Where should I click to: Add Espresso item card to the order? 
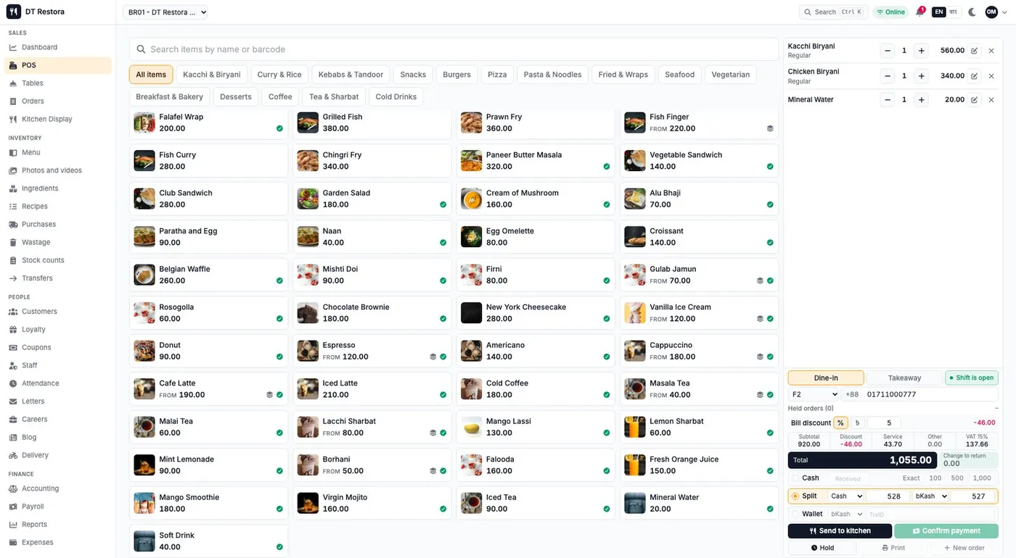pyautogui.click(x=372, y=351)
